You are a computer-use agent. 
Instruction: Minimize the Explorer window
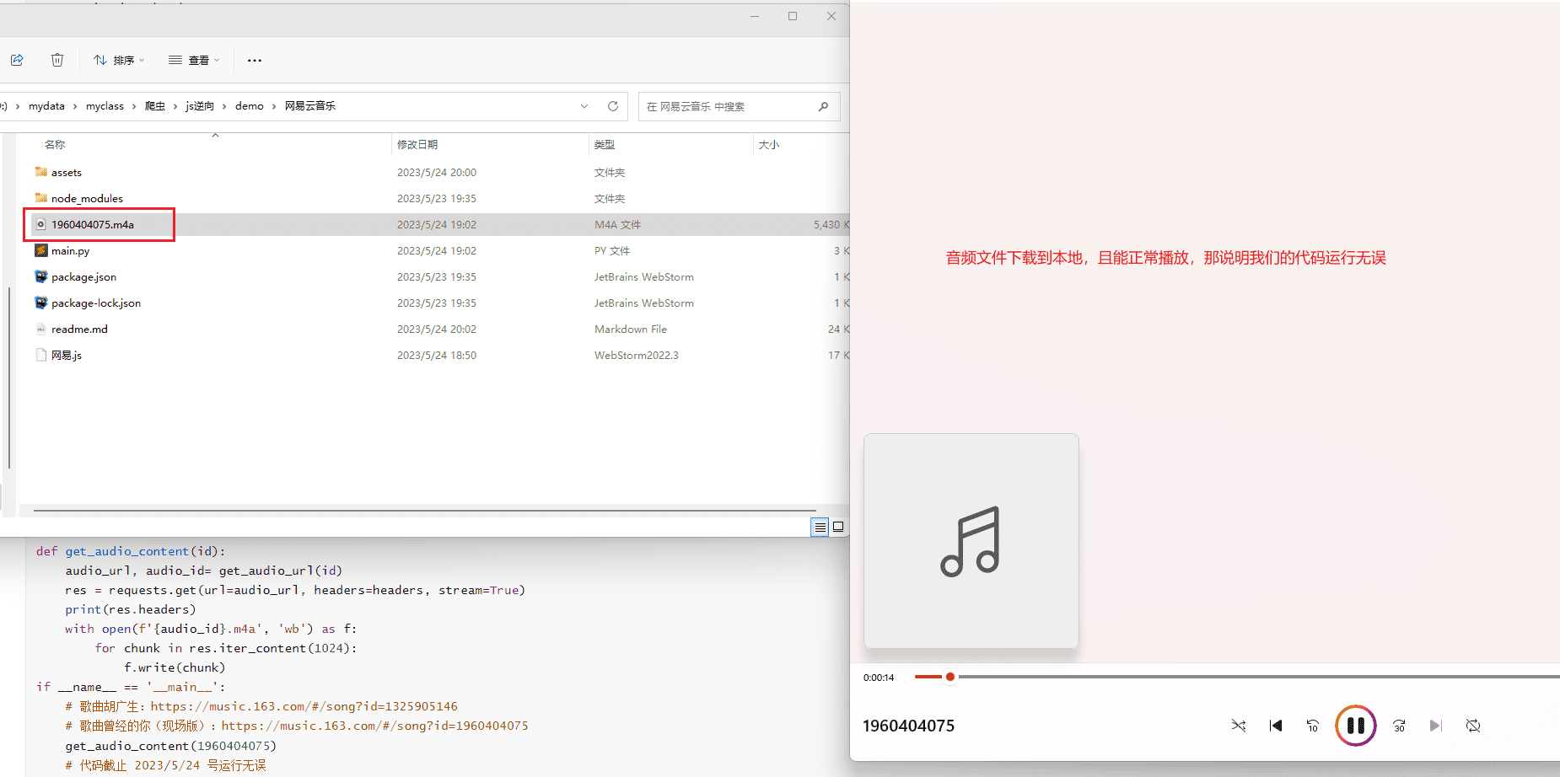[x=755, y=16]
